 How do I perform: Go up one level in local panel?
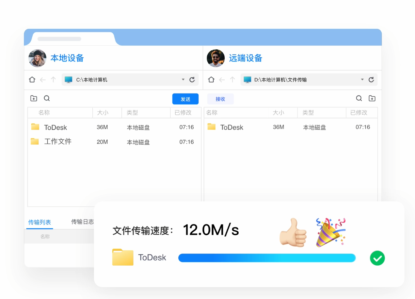coord(53,80)
